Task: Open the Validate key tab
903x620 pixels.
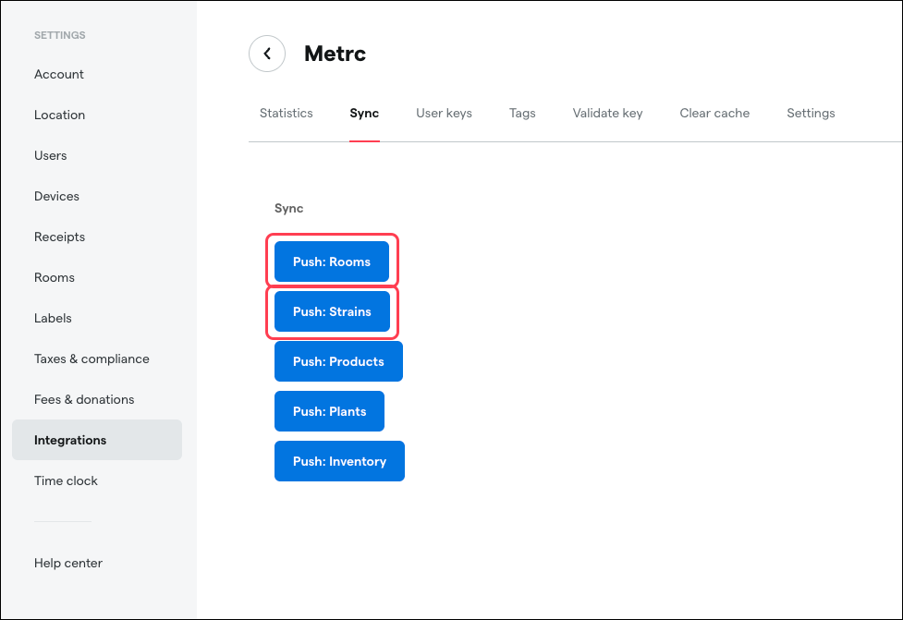Action: coord(607,113)
